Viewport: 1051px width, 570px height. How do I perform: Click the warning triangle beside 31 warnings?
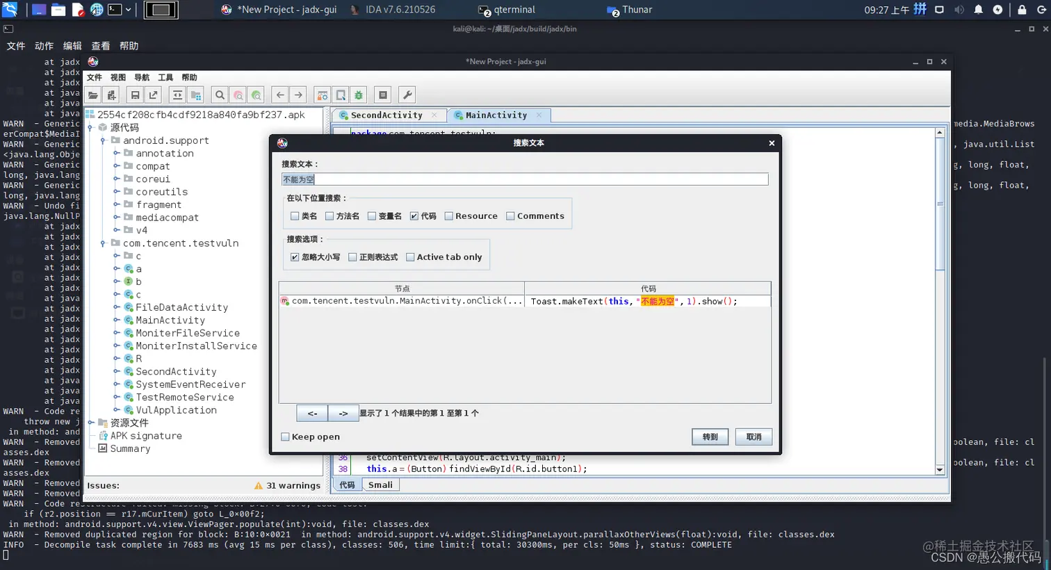[x=259, y=486]
